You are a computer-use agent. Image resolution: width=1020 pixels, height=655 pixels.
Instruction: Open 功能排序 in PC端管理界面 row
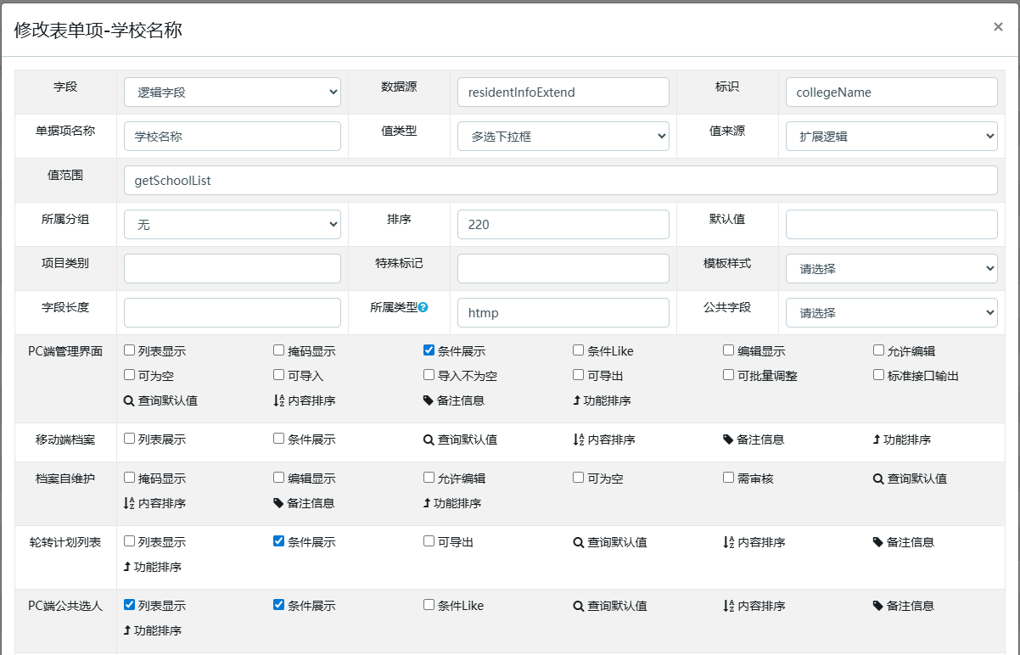(602, 400)
